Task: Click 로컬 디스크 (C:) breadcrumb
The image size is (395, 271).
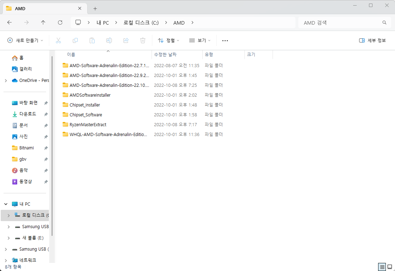Action: tap(141, 22)
